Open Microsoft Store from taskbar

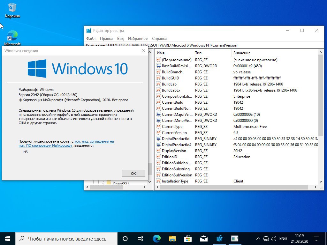[188, 239]
